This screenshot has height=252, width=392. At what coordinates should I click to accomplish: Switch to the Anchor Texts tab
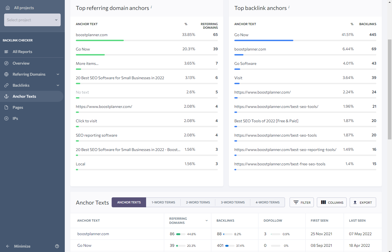(129, 202)
